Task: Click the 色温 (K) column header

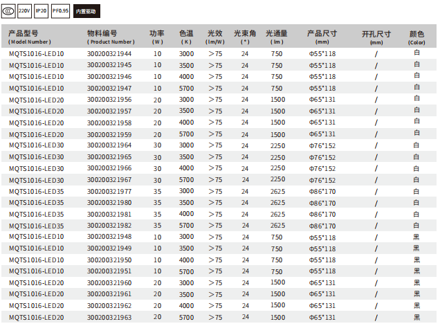Action: click(186, 37)
